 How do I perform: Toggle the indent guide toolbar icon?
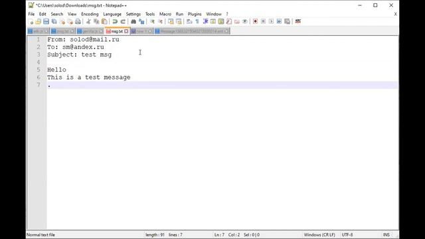[205, 22]
